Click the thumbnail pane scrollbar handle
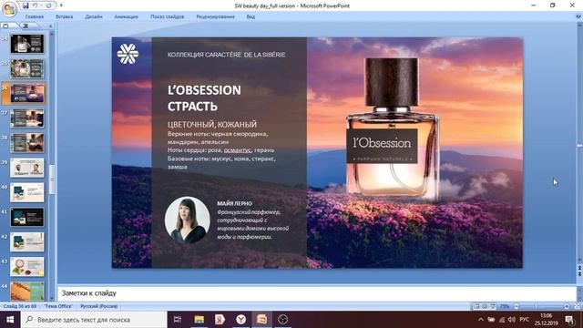The height and width of the screenshot is (328, 583). click(x=52, y=179)
